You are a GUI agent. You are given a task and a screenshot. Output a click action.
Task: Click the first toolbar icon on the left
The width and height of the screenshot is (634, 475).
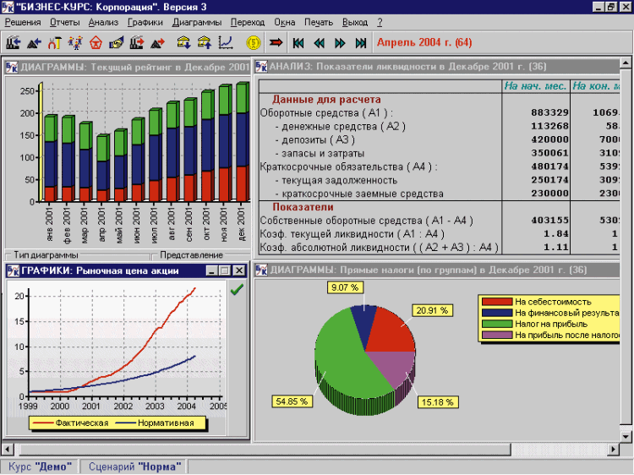pyautogui.click(x=13, y=42)
